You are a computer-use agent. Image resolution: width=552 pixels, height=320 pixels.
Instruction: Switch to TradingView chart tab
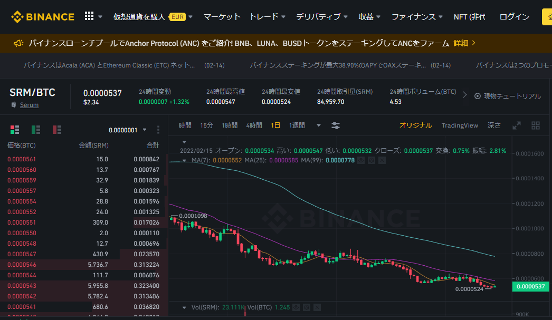[x=460, y=125]
